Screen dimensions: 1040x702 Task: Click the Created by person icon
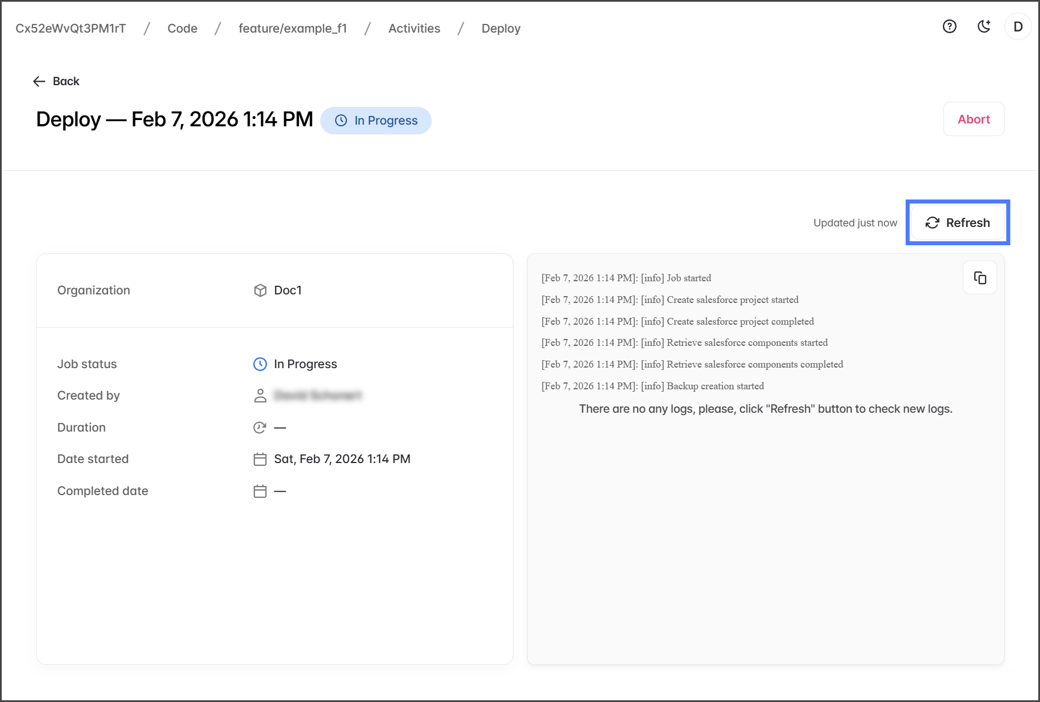point(260,396)
